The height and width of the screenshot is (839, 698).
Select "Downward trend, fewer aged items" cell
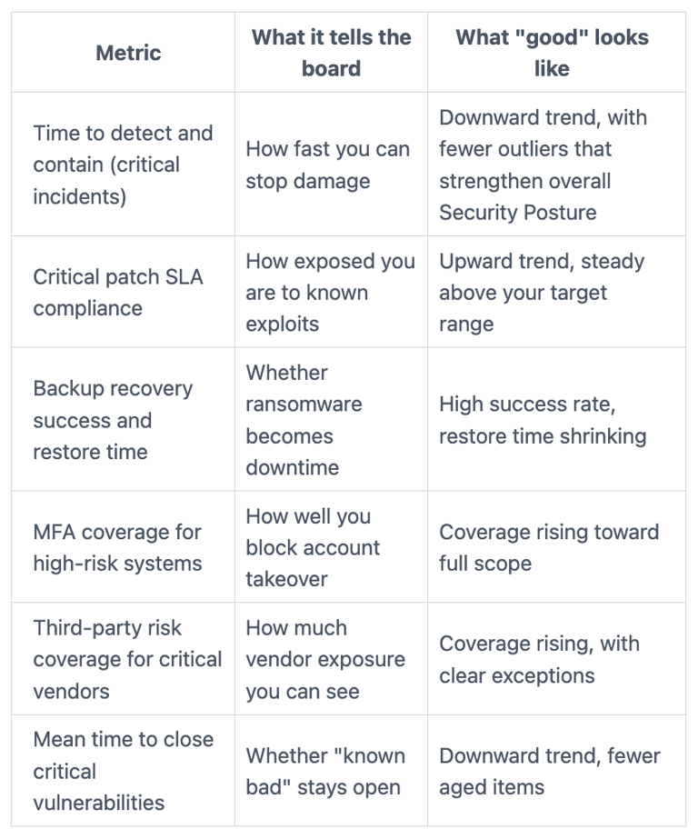click(x=557, y=771)
